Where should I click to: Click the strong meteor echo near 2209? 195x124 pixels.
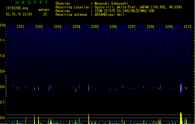(181, 88)
